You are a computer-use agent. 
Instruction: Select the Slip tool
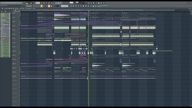tap(11, 9)
